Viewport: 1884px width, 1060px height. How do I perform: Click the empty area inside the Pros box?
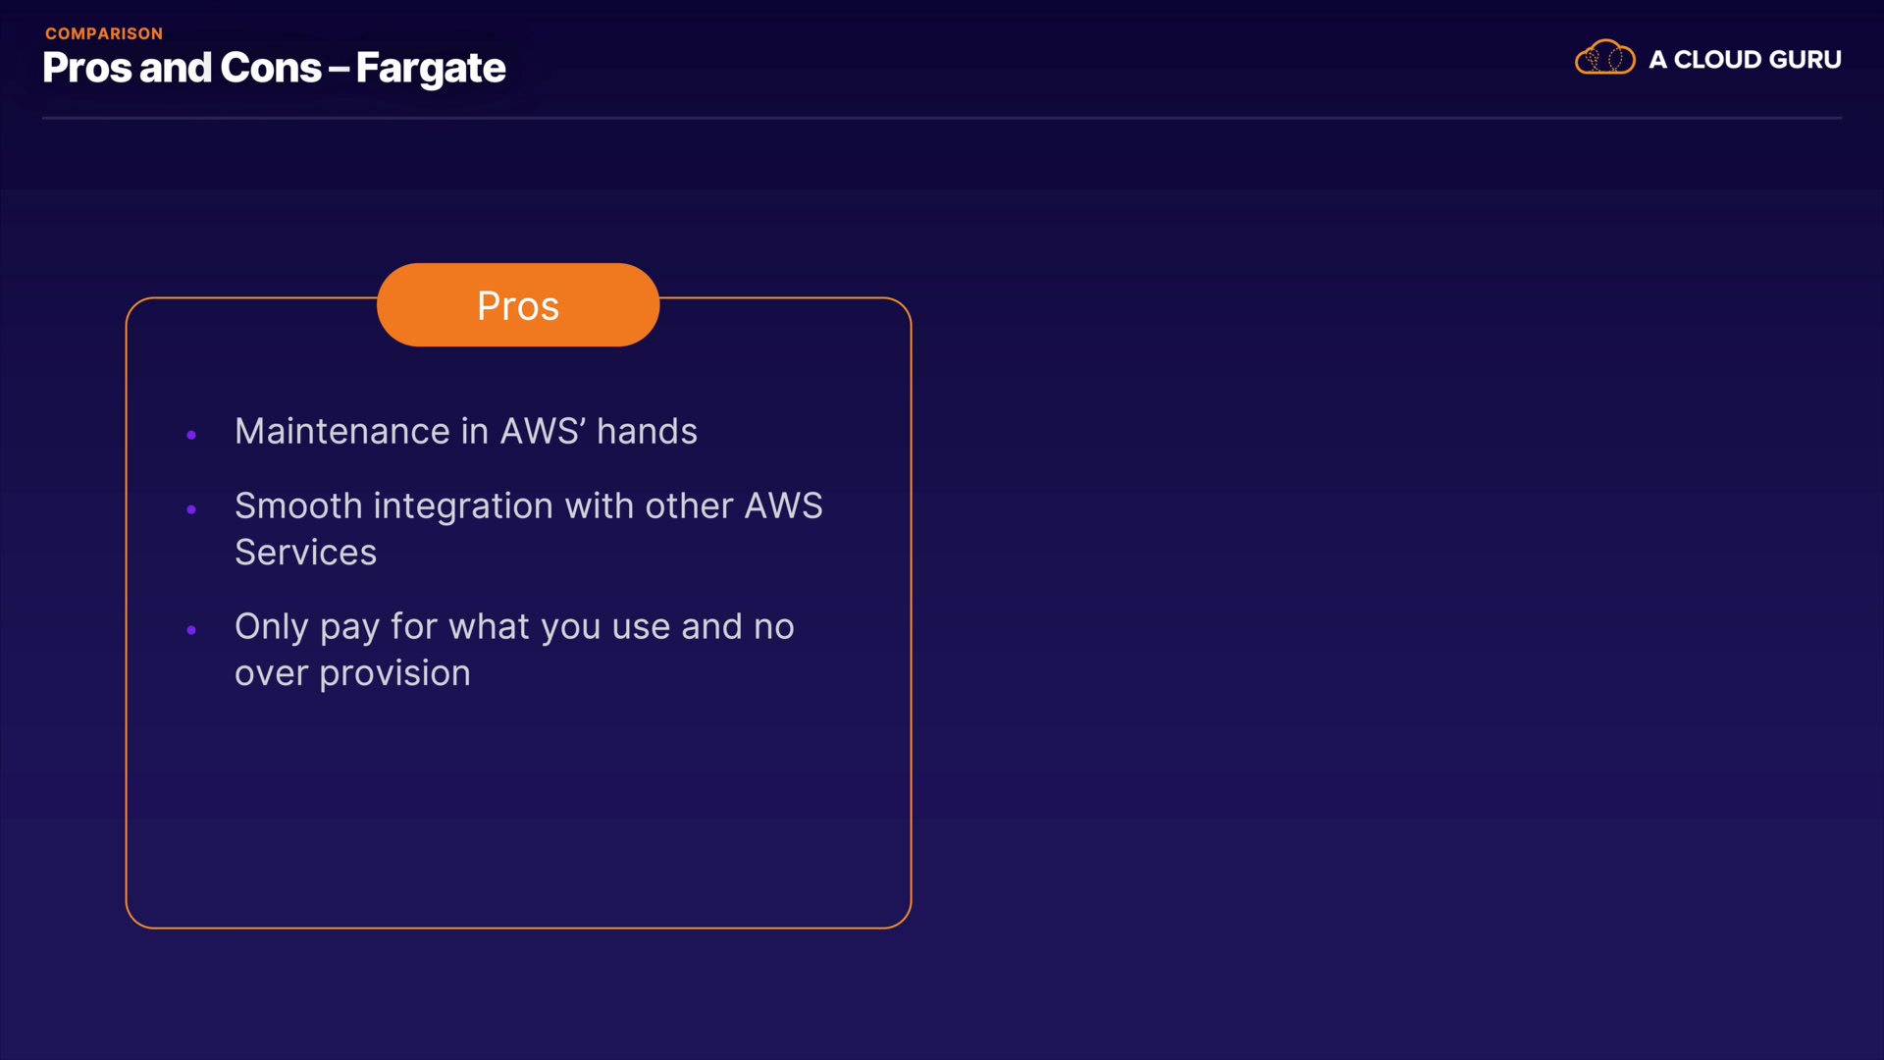tap(518, 815)
